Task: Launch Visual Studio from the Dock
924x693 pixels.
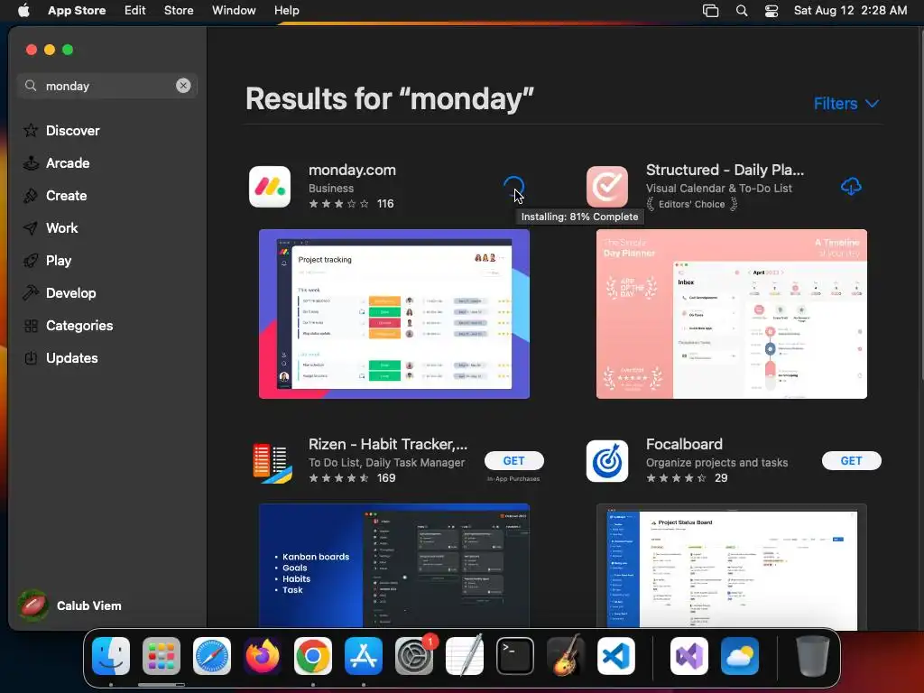Action: pyautogui.click(x=688, y=656)
